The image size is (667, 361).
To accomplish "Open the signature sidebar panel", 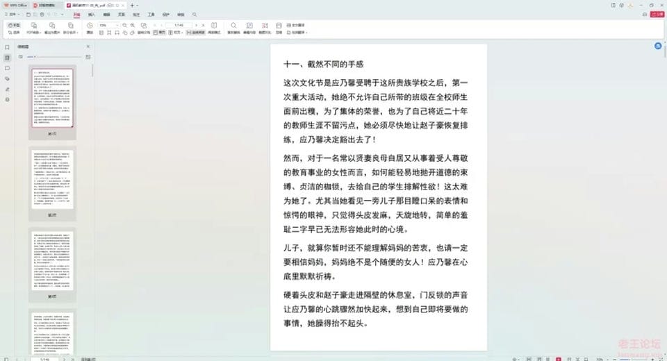I will pos(7,90).
